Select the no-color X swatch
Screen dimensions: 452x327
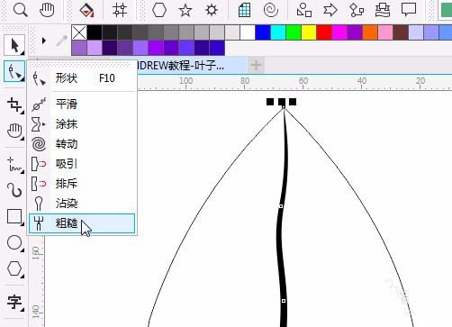[x=79, y=32]
